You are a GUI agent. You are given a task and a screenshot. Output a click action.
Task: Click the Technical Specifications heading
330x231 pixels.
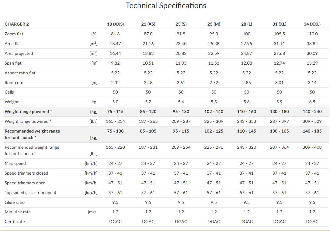tap(166, 6)
